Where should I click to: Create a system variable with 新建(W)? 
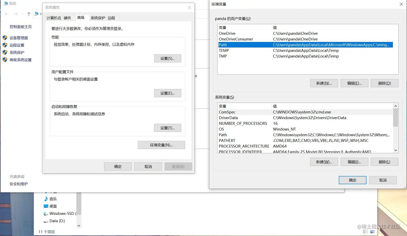[324, 162]
